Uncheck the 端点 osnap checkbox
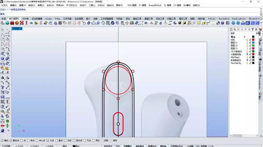This screenshot has height=147, width=263. [x=2, y=141]
